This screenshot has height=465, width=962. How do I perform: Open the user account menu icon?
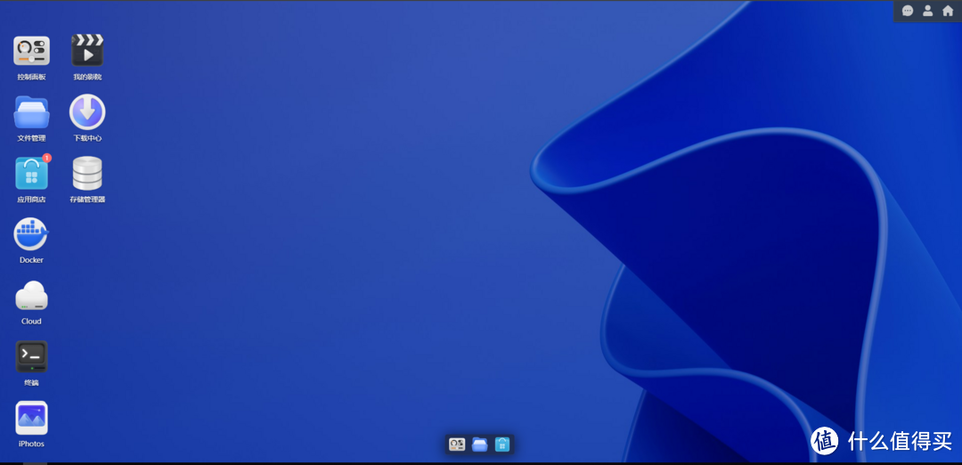[x=927, y=11]
